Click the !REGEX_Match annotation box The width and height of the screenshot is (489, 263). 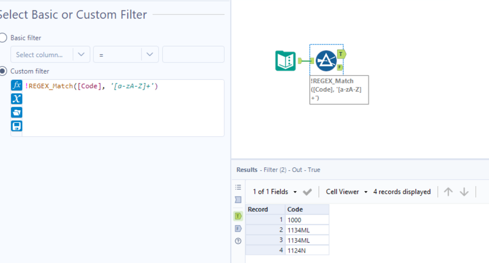click(x=339, y=90)
